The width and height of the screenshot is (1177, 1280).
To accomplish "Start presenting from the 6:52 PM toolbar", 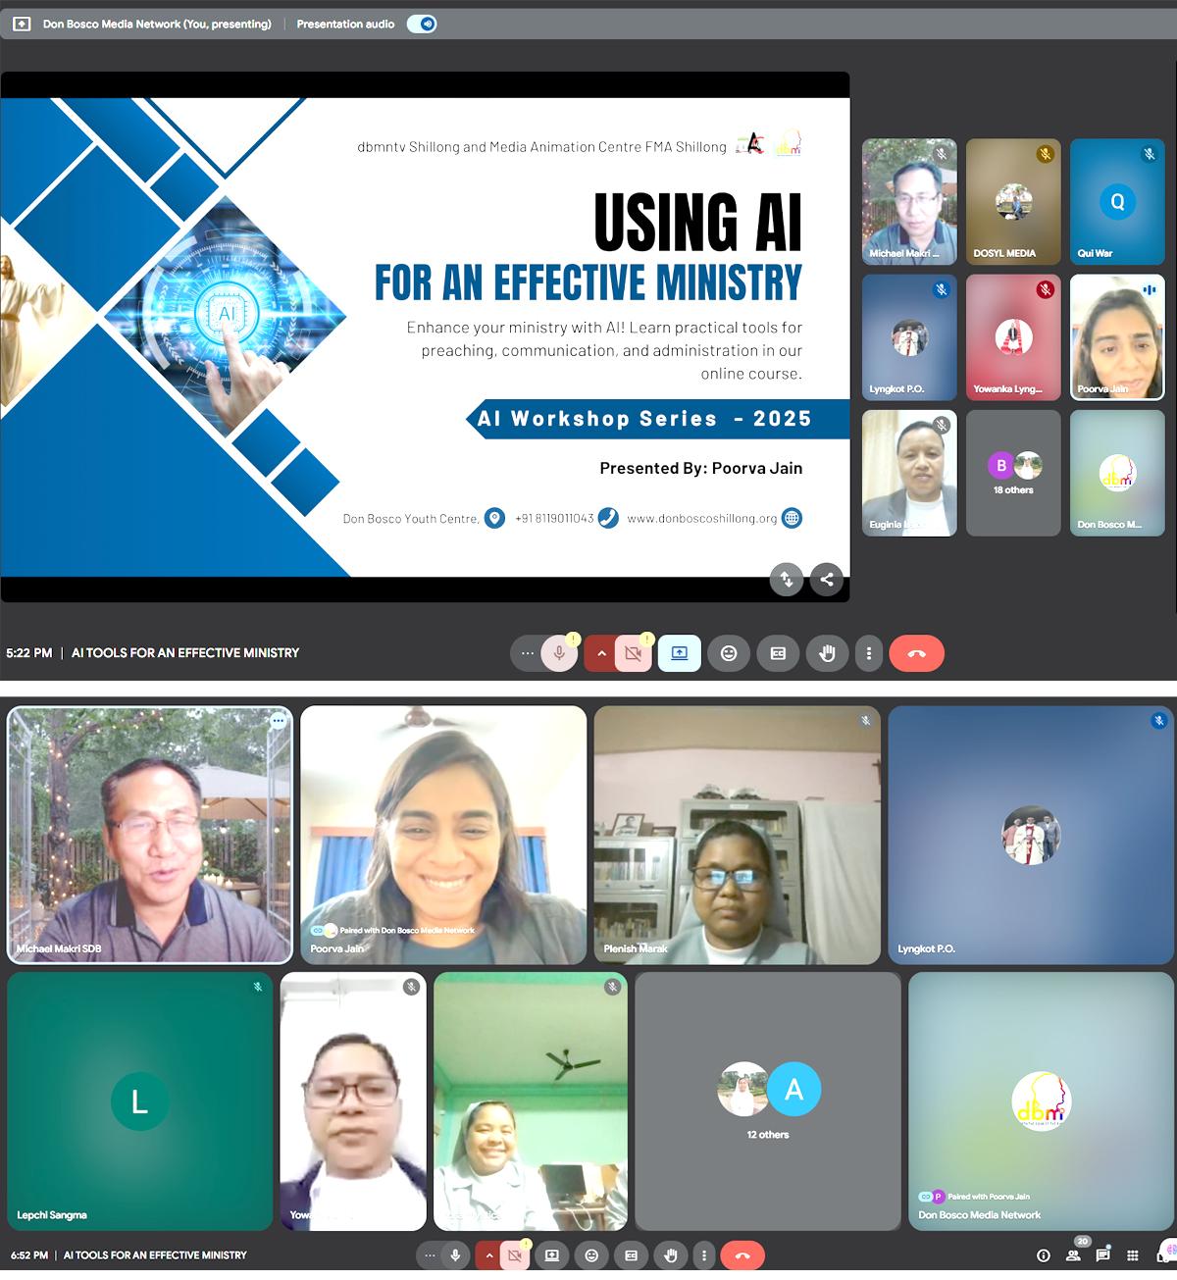I will click(x=552, y=1255).
